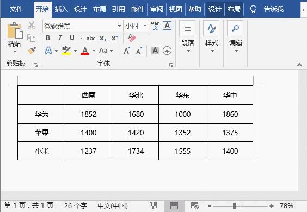Click the Copy icon
This screenshot has width=307, height=212.
coord(32,38)
